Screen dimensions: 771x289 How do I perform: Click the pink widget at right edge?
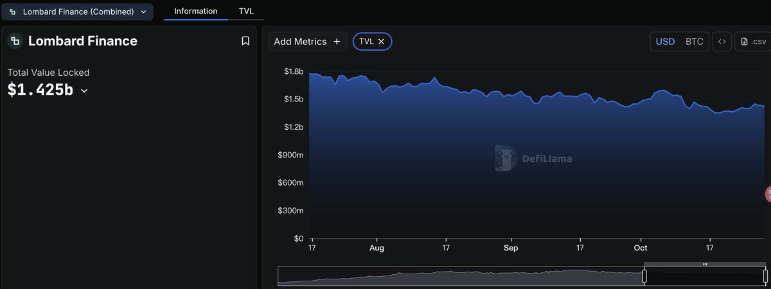[768, 194]
